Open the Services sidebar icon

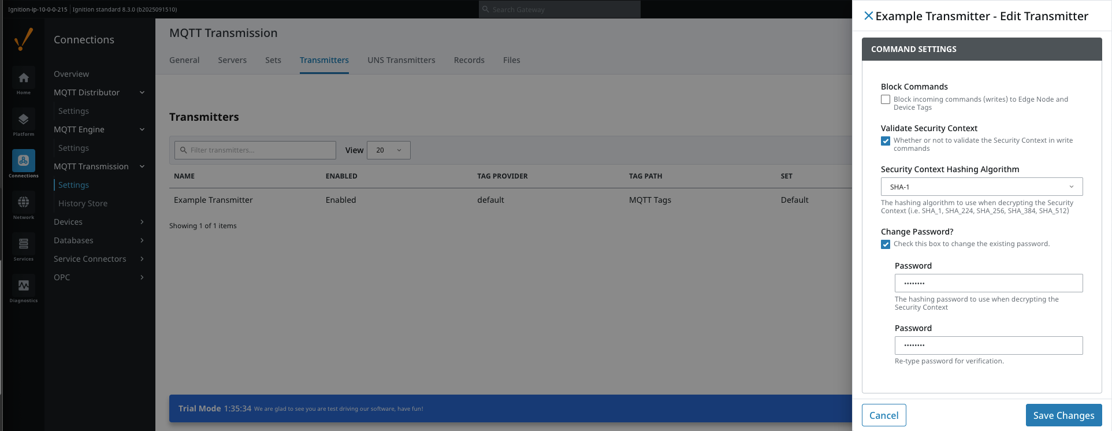(x=24, y=244)
